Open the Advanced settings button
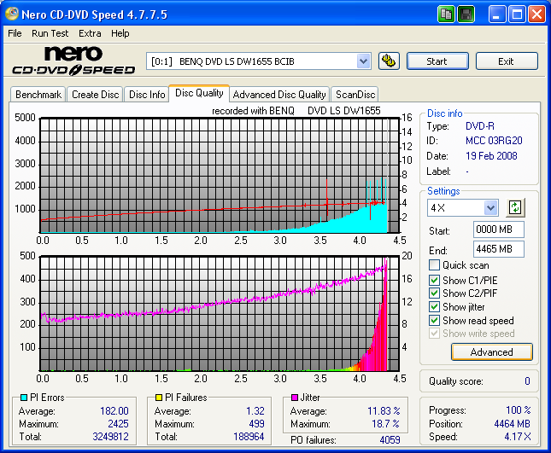This screenshot has width=551, height=453. tap(491, 352)
